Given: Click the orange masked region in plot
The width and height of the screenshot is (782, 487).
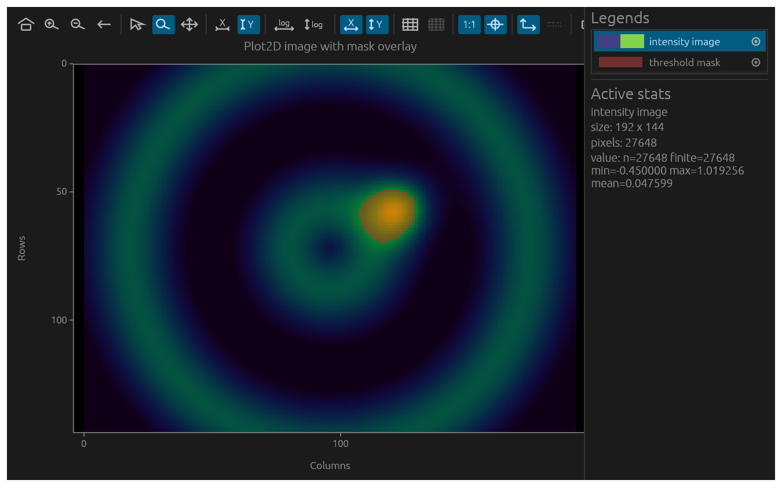Looking at the screenshot, I should pos(388,215).
